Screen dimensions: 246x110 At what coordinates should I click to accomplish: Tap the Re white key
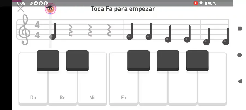pyautogui.click(x=63, y=88)
